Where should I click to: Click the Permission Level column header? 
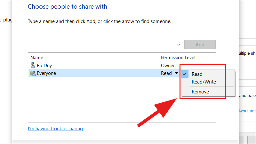pyautogui.click(x=178, y=58)
